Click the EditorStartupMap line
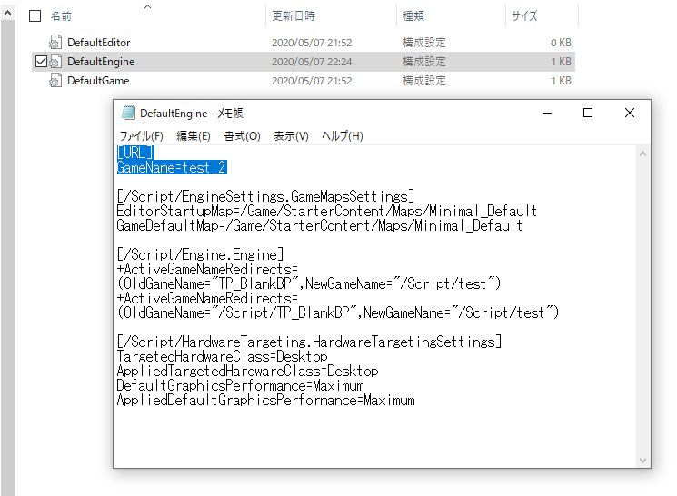This screenshot has width=677, height=496. pos(327,211)
